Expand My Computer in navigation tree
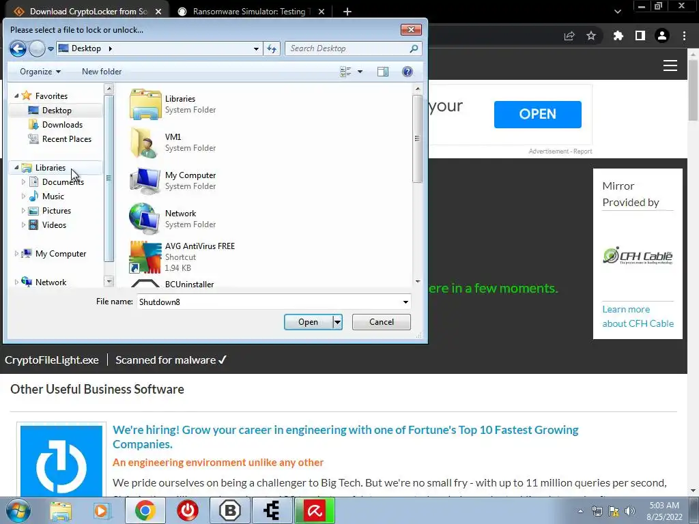Viewport: 699px width, 524px height. pyautogui.click(x=16, y=254)
